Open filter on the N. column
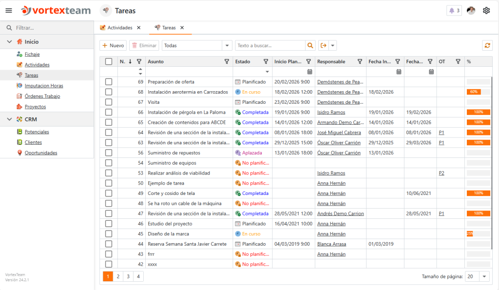 [x=139, y=61]
